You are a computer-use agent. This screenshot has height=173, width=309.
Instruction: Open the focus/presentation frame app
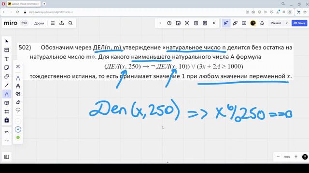pos(187,23)
